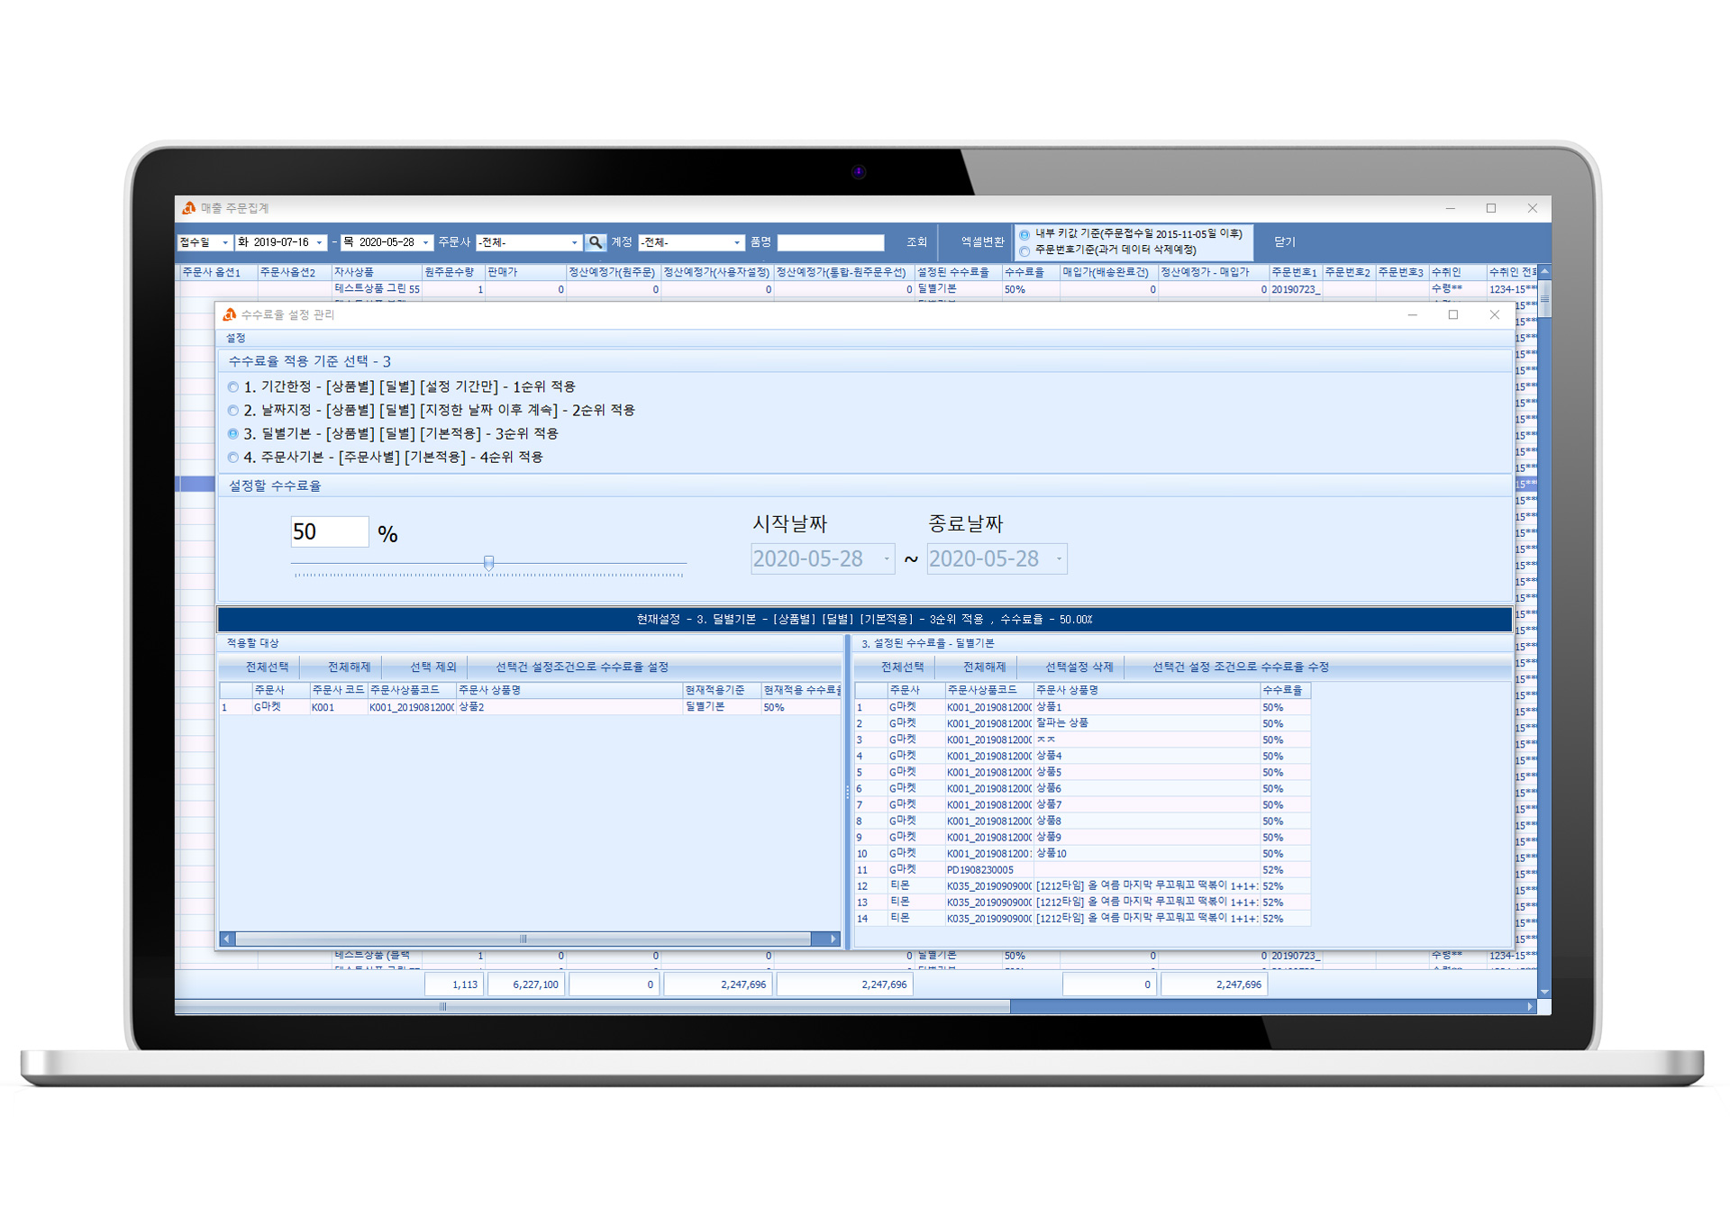Screen dimensions: 1730x1216
Task: Click the magnifier search icon next to 주문사
Action: pyautogui.click(x=595, y=242)
